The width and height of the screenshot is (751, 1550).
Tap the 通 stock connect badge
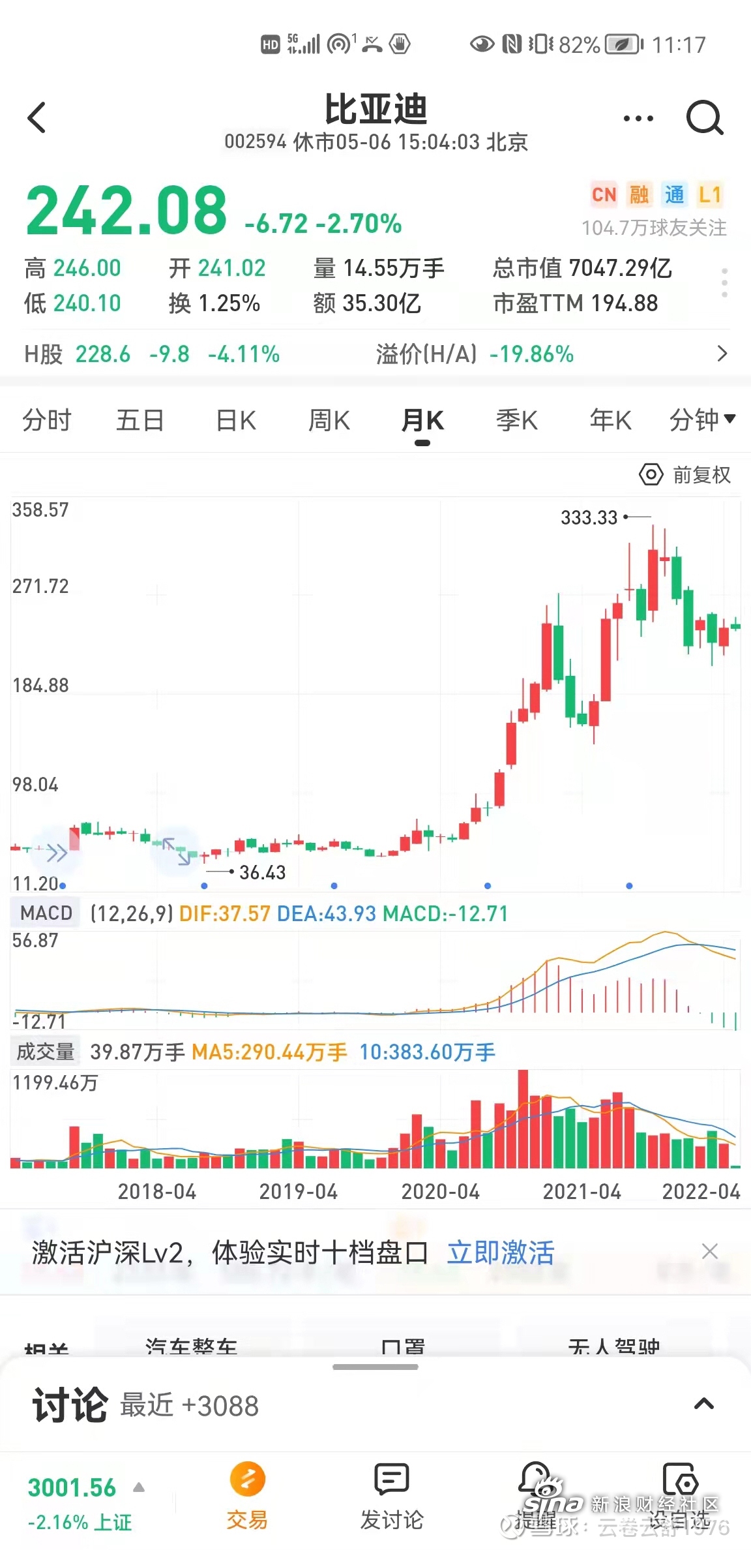(x=674, y=194)
